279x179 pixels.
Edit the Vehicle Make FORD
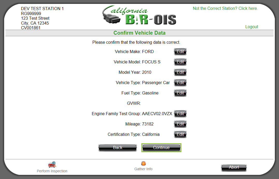[180, 52]
